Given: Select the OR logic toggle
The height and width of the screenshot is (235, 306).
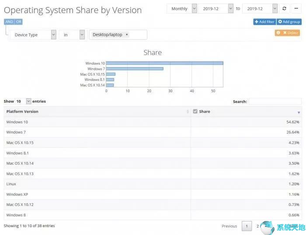Looking at the screenshot, I should click(x=18, y=22).
